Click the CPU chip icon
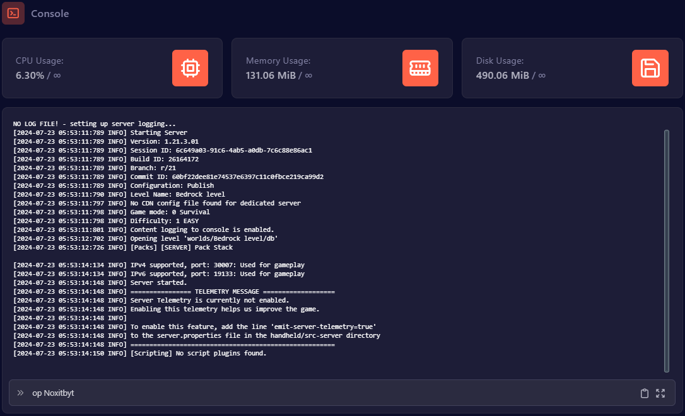This screenshot has width=685, height=416. click(x=190, y=68)
